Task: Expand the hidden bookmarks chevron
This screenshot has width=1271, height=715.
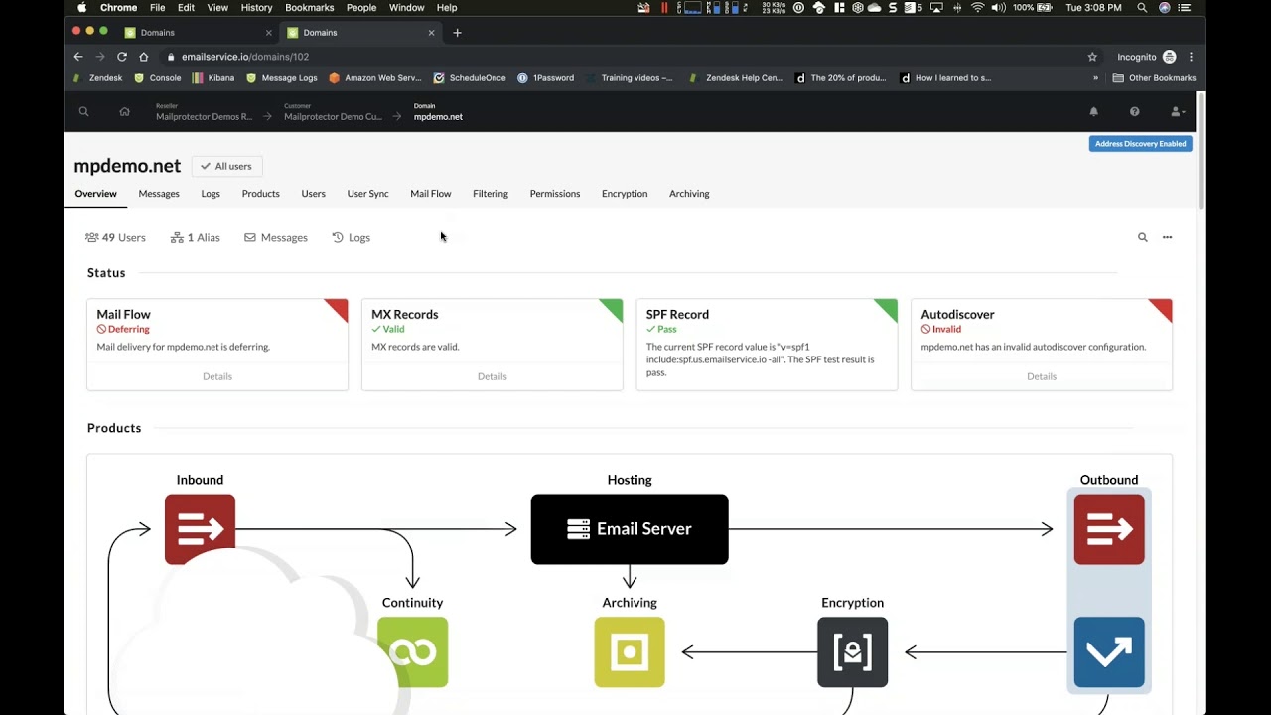Action: [x=1096, y=78]
